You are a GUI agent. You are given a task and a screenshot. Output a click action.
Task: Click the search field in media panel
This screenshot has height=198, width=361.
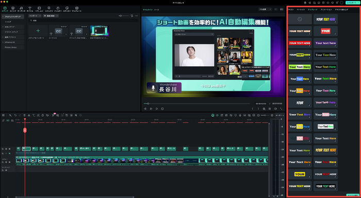(x=83, y=21)
